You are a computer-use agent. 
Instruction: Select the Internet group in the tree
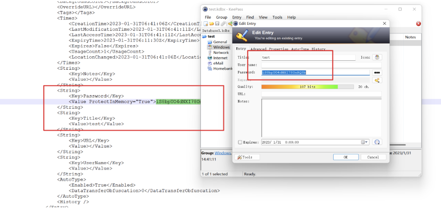click(x=220, y=58)
